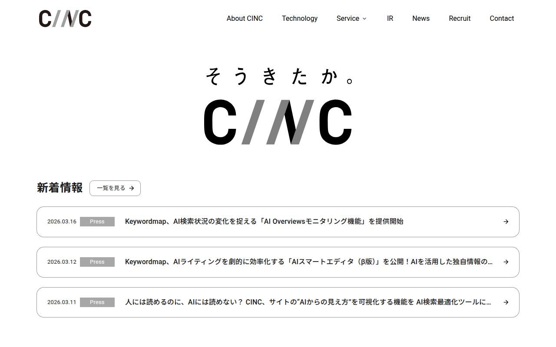Viewport: 556px width, 347px height.
Task: Open the Recruit page
Action: (x=460, y=18)
